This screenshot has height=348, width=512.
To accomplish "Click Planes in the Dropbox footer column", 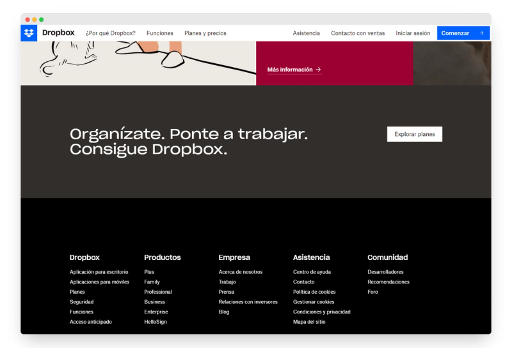I will point(77,292).
